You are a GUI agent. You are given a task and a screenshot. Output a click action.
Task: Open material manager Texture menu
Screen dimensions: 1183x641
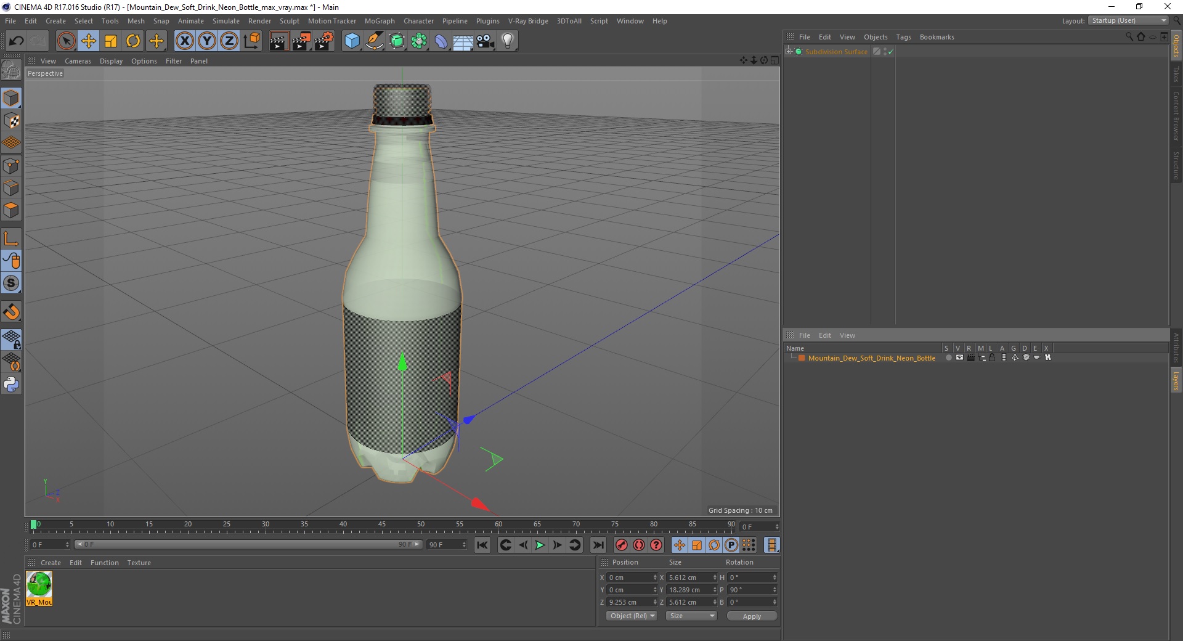point(139,563)
